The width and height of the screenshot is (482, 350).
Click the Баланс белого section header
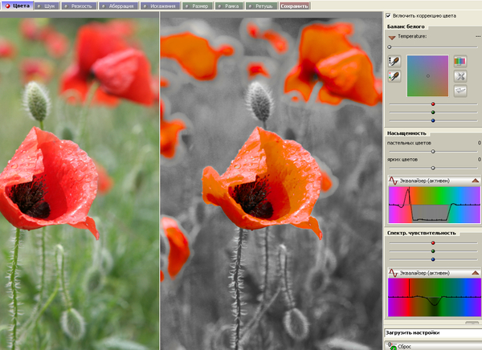click(406, 26)
